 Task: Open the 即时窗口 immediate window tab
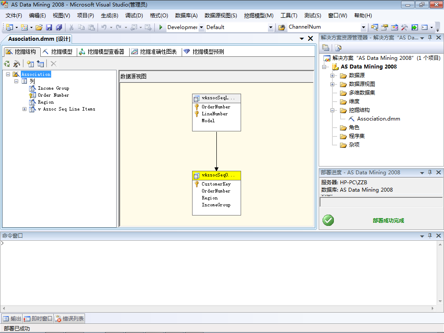[38, 319]
